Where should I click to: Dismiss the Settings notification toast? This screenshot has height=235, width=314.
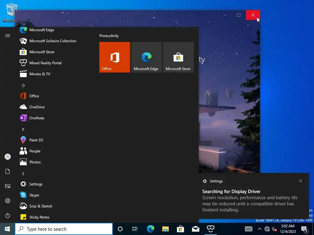pos(301,181)
